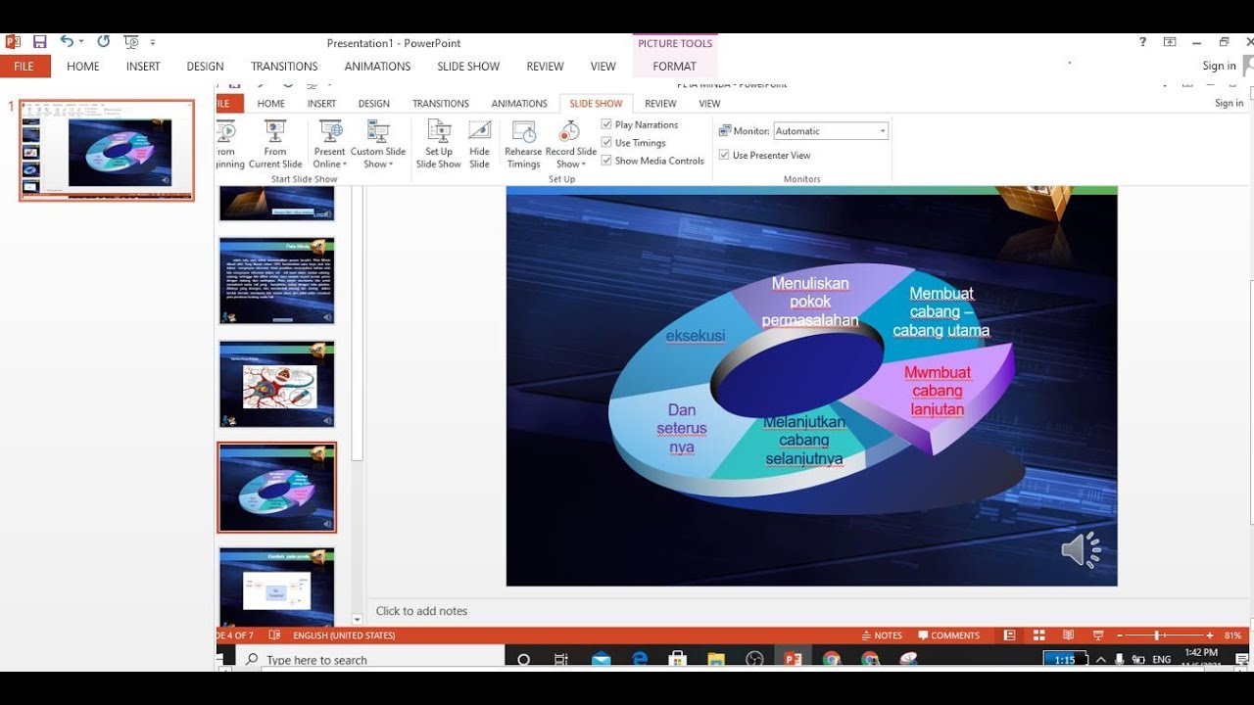Start slide show from beginning in Quick Access
This screenshot has height=705, width=1254.
(x=131, y=42)
